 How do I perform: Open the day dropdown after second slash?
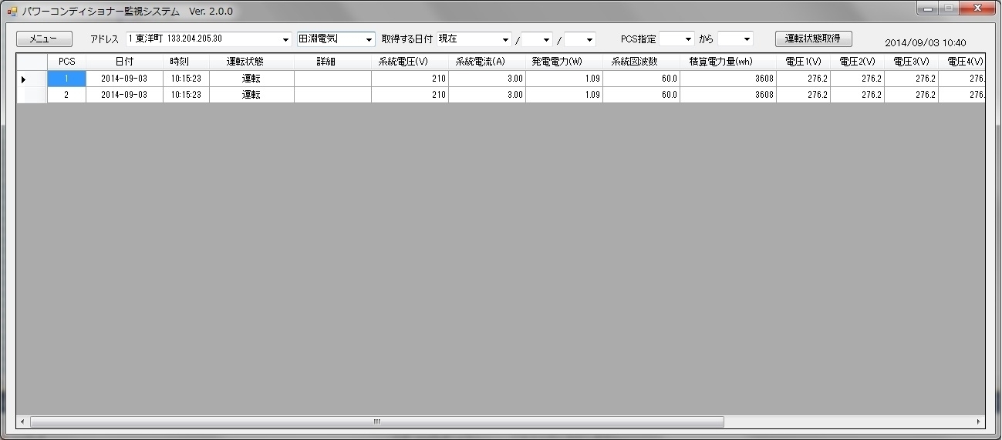click(x=590, y=39)
